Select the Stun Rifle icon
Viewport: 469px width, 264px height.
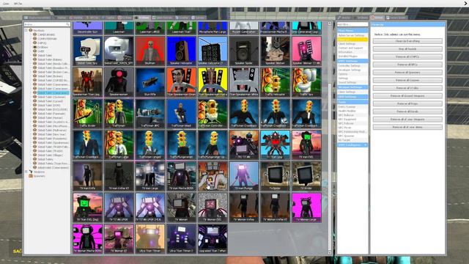150,82
